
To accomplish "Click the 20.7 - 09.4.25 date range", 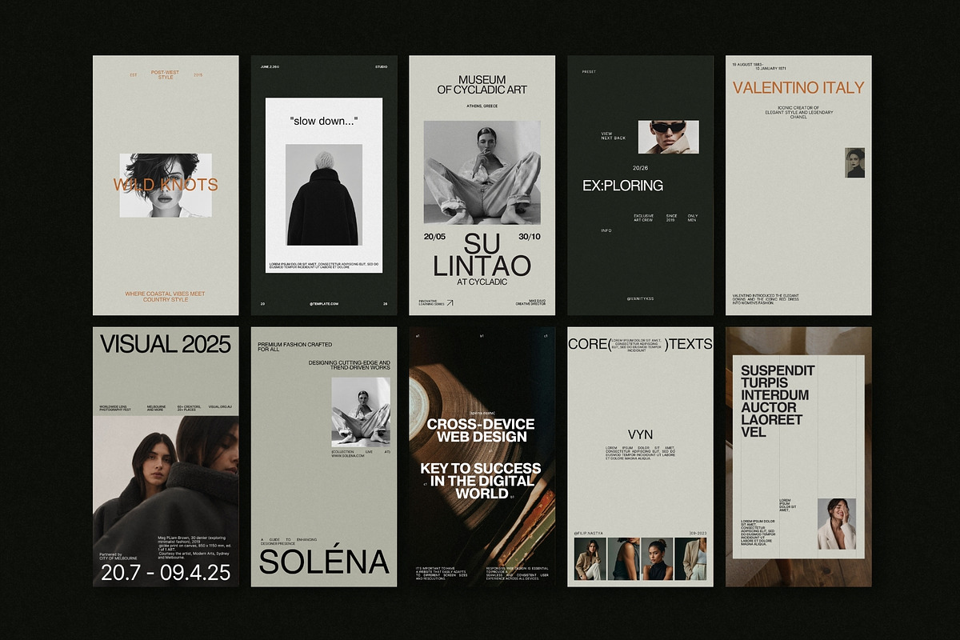I will 166,572.
